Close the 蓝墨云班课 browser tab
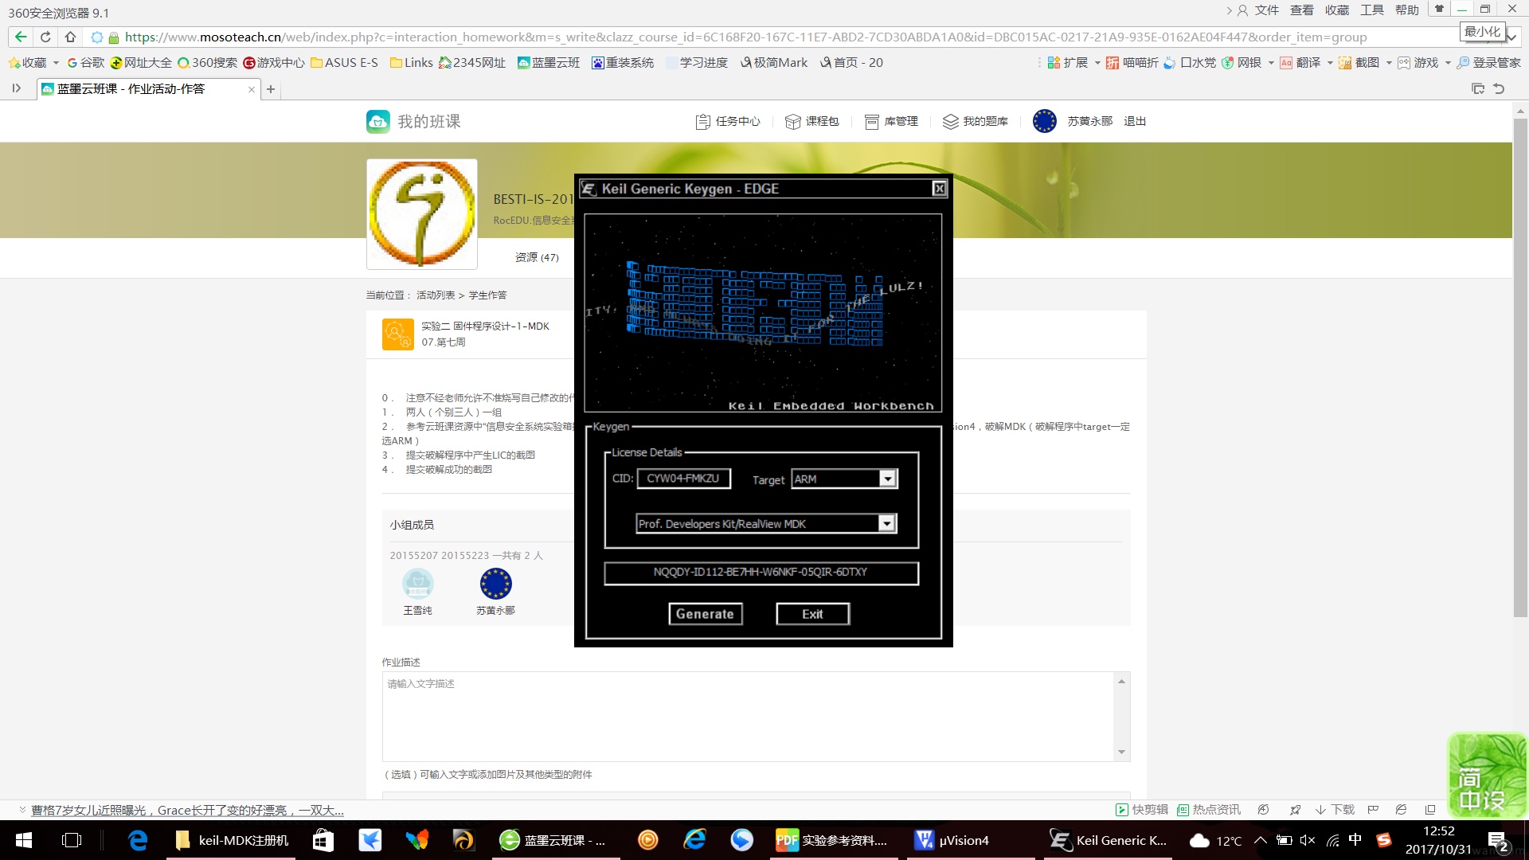The image size is (1529, 860). point(252,89)
